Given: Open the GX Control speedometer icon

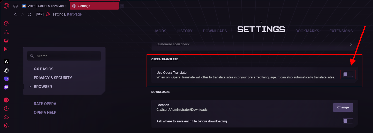Looking at the screenshot, I should click(6, 24).
